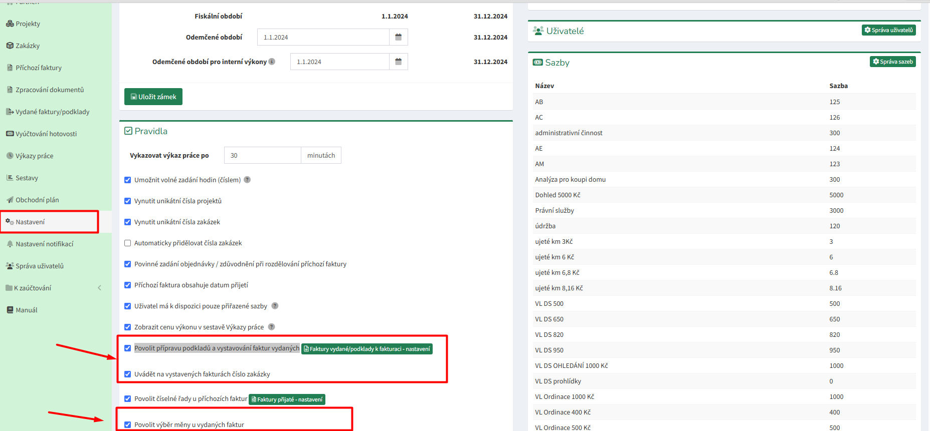Image resolution: width=930 pixels, height=431 pixels.
Task: Select the 'Analýza pro koupi domu' row
Action: coord(724,179)
